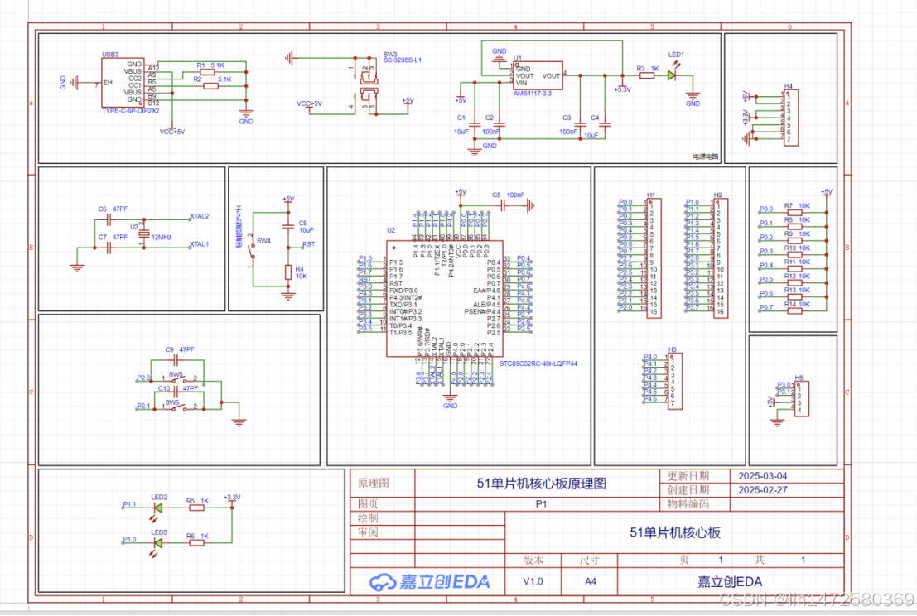917x616 pixels.
Task: Select the U1 regulator body
Action: tap(538, 76)
